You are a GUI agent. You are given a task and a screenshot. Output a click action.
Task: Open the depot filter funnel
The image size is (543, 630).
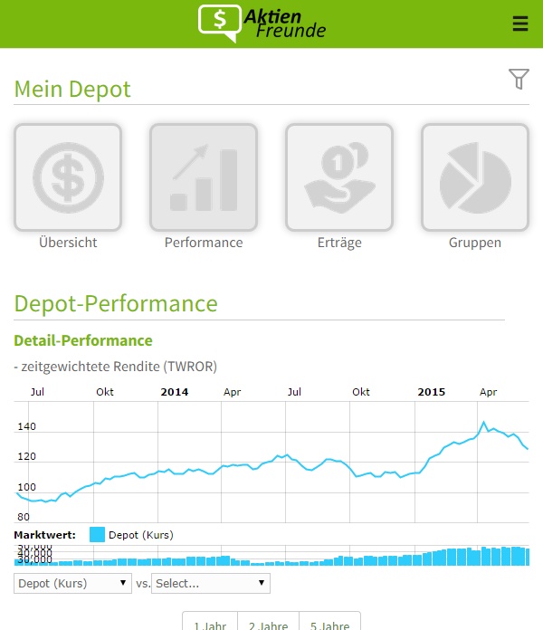[x=519, y=80]
